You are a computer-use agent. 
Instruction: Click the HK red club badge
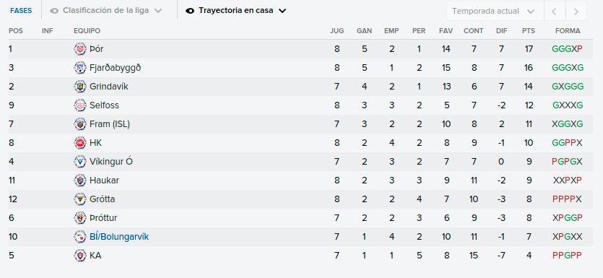pyautogui.click(x=80, y=143)
